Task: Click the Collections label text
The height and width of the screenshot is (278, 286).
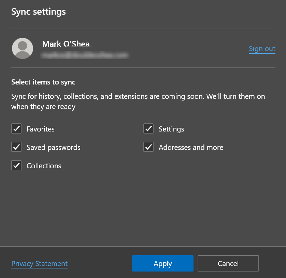Action: (x=44, y=166)
